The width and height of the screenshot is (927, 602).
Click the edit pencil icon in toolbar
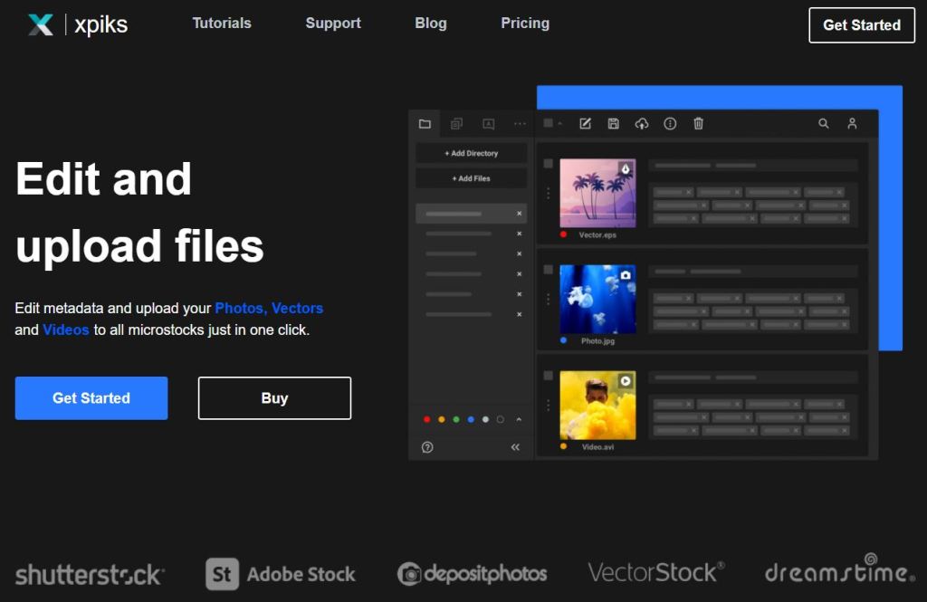[585, 124]
